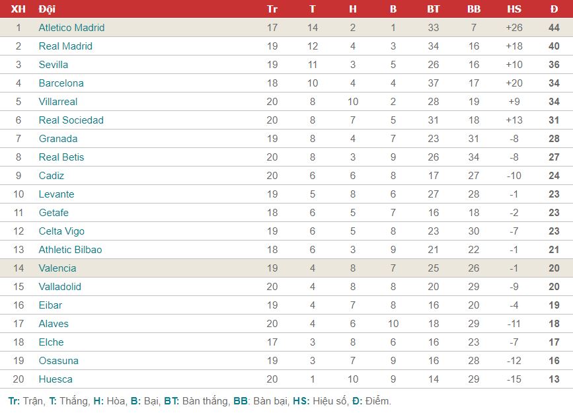Open the Celta Vigo link
573x413 pixels.
pyautogui.click(x=61, y=231)
